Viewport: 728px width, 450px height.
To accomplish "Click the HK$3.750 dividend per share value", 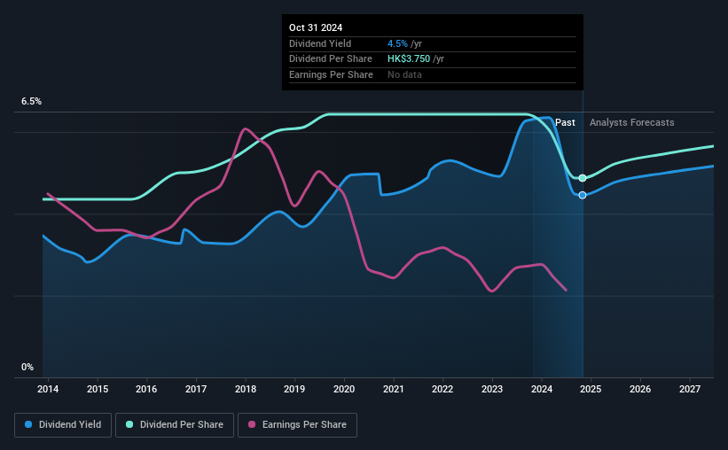I will pyautogui.click(x=409, y=59).
